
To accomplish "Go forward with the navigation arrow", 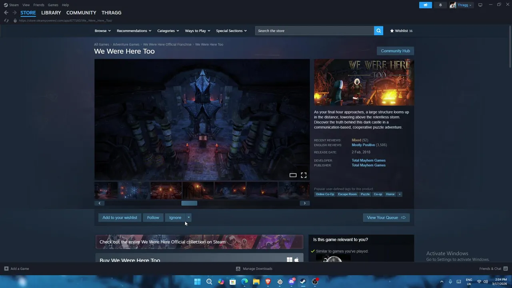I will (14, 13).
